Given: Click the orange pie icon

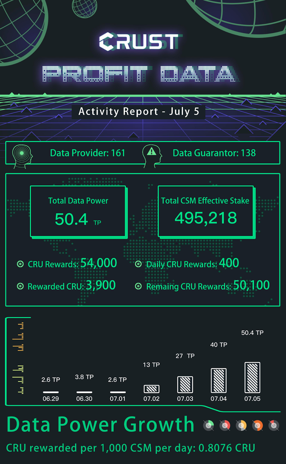Looking at the screenshot, I should click(257, 425).
